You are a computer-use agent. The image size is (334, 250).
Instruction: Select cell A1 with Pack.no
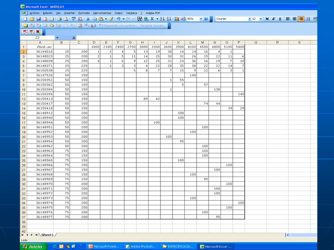[40, 47]
